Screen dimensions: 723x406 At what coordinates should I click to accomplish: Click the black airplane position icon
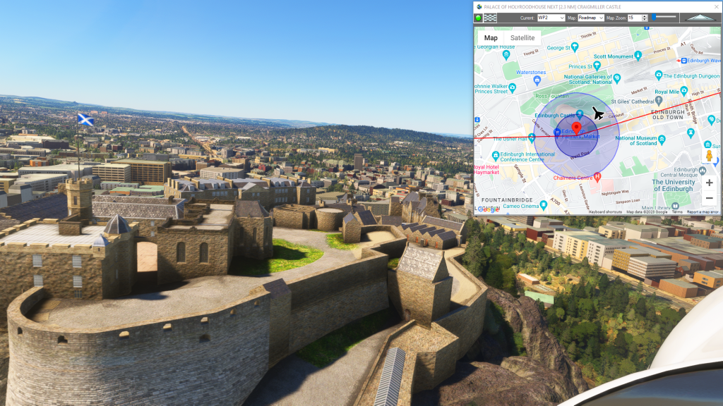pos(598,113)
